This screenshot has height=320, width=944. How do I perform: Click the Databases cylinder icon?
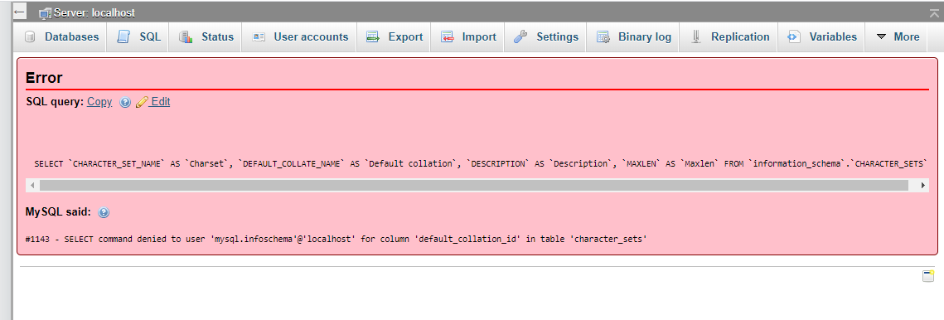point(30,36)
